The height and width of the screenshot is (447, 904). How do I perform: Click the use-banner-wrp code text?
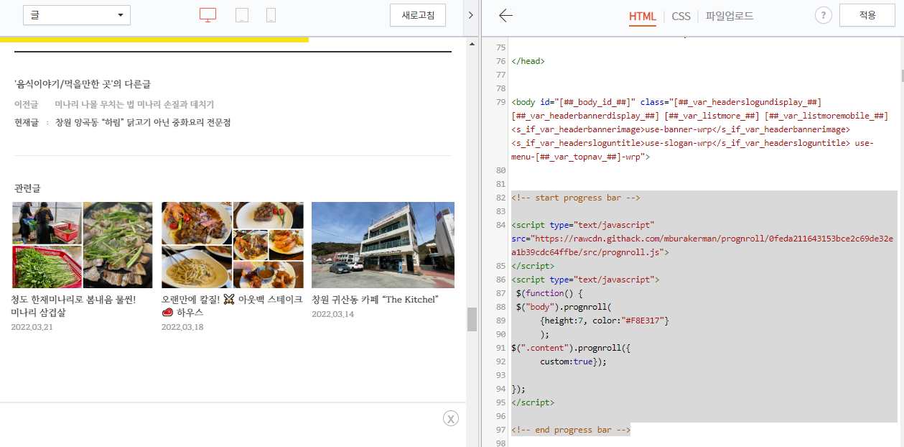click(679, 129)
